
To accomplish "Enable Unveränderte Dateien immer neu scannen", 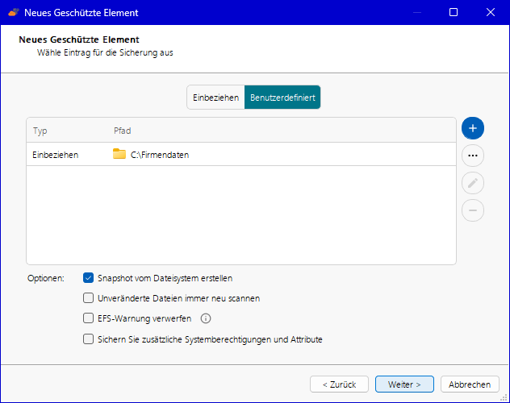I will [x=88, y=298].
